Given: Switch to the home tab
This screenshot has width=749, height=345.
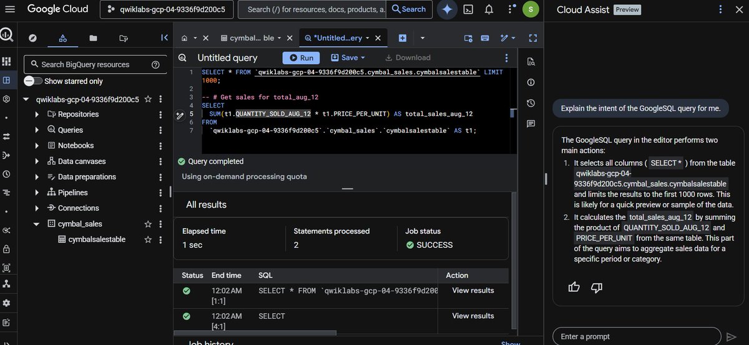Looking at the screenshot, I should click(x=185, y=38).
